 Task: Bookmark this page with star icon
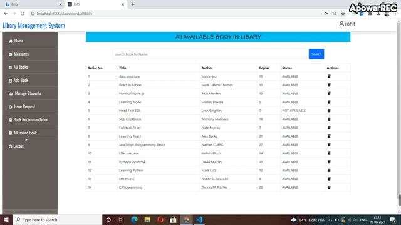(343, 14)
